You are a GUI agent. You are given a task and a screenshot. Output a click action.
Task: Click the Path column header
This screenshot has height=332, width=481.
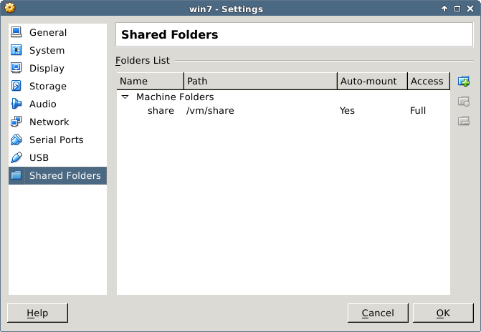[x=259, y=82]
